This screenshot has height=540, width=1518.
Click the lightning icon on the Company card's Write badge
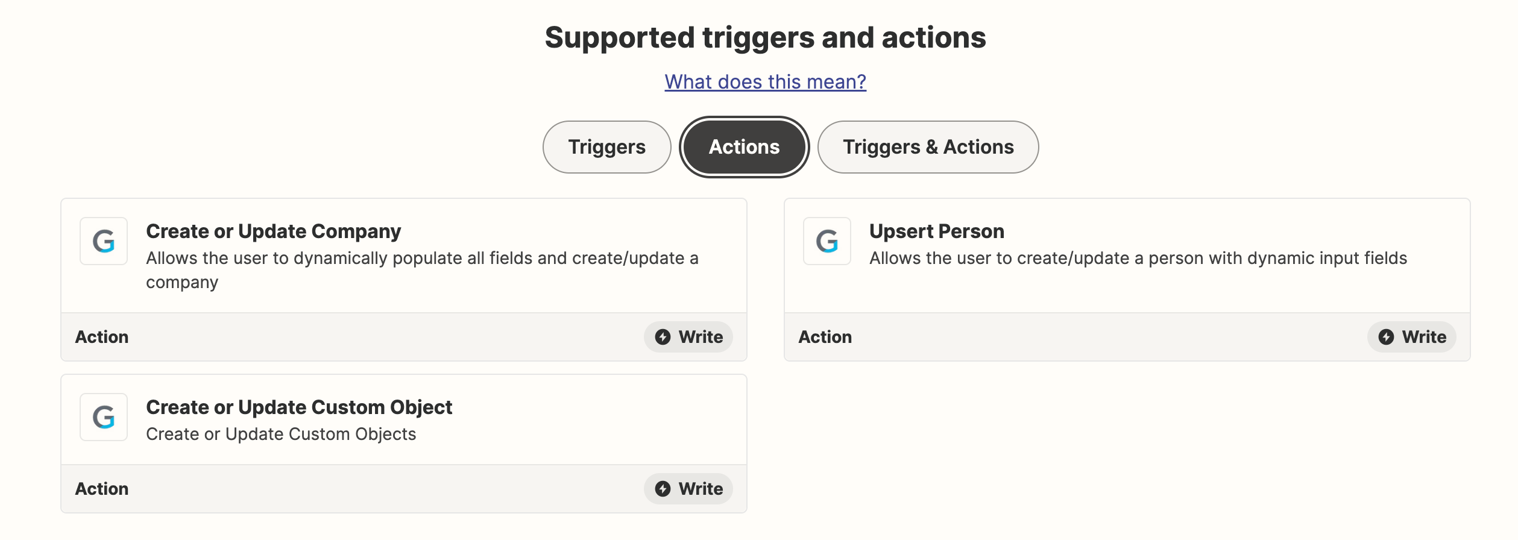coord(663,337)
